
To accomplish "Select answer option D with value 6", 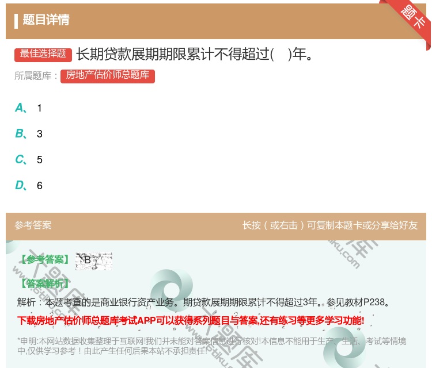I will [x=29, y=185].
